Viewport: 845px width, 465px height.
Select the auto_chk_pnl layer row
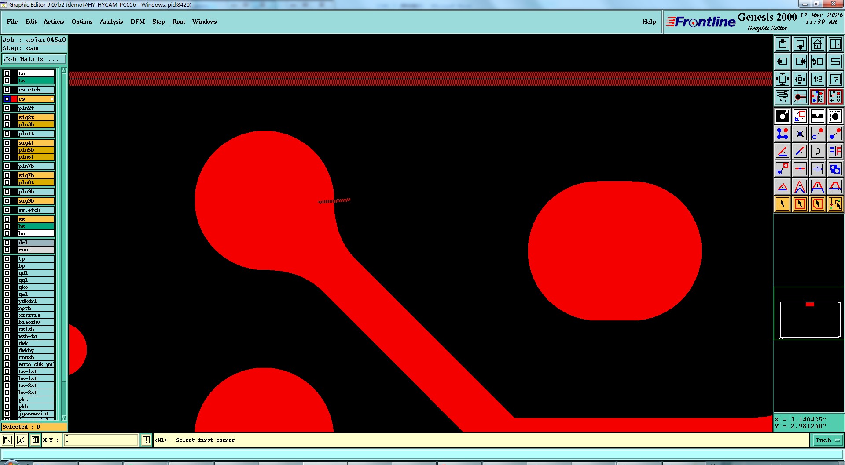36,364
